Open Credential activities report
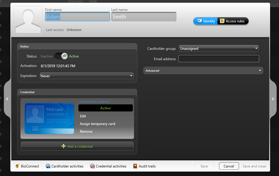Image resolution: width=279 pixels, height=176 pixels. (x=108, y=166)
